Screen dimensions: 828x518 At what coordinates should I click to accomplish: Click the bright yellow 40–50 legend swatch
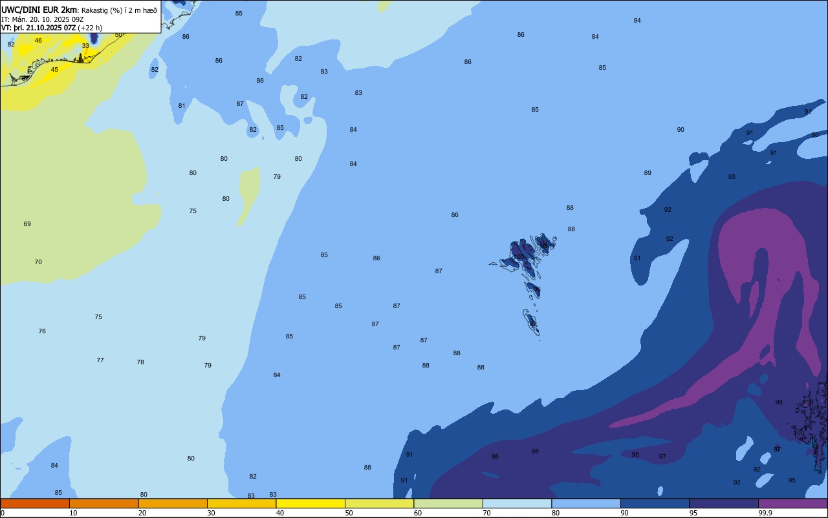[x=310, y=504]
